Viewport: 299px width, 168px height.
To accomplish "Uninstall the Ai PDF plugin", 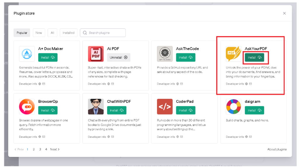I will point(119,57).
